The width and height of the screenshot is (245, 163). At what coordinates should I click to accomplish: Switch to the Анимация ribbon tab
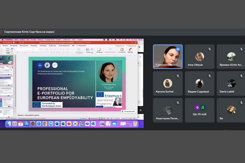43,46
